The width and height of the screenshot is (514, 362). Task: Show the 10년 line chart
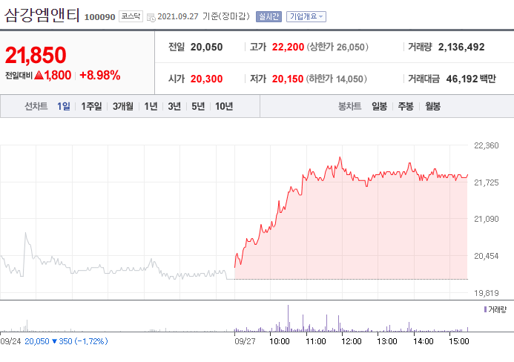coord(224,106)
